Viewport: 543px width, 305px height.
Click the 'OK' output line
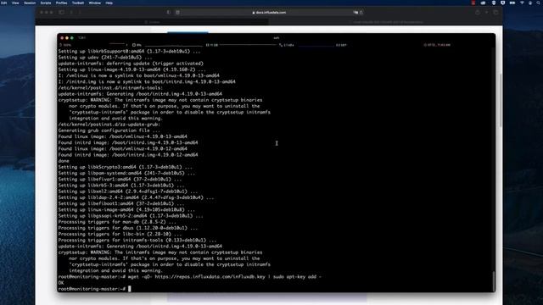tap(61, 283)
